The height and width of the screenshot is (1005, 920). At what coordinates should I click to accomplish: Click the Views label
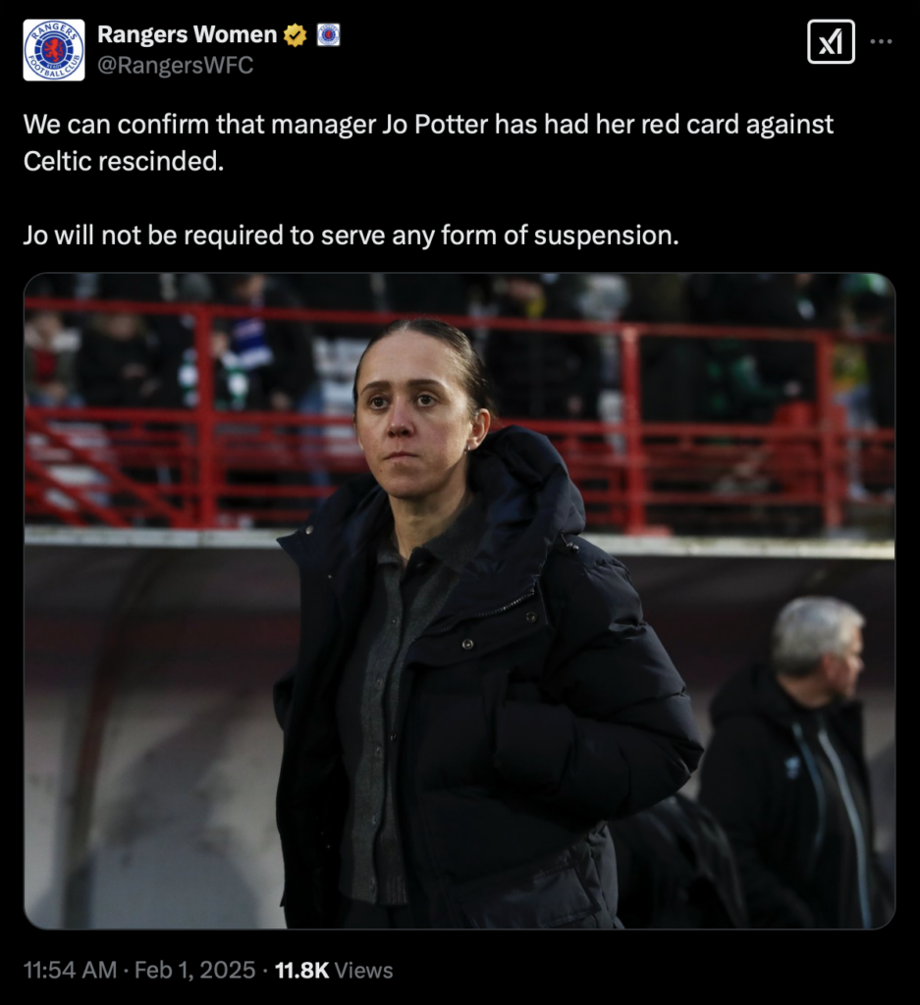[x=363, y=970]
